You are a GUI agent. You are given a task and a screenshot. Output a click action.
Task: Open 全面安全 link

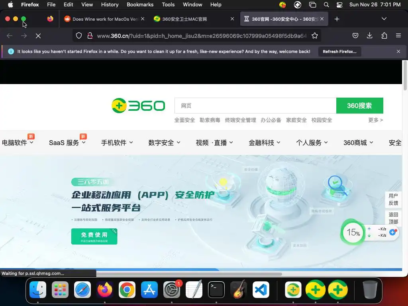click(x=184, y=120)
